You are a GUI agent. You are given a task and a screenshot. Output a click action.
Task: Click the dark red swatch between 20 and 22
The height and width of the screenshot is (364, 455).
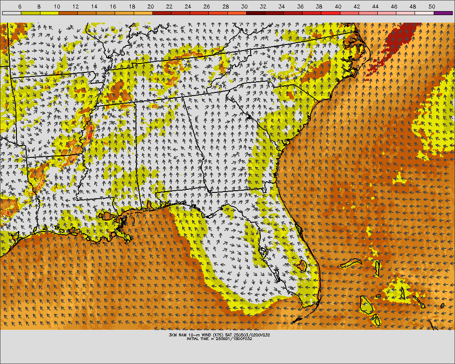pos(162,13)
